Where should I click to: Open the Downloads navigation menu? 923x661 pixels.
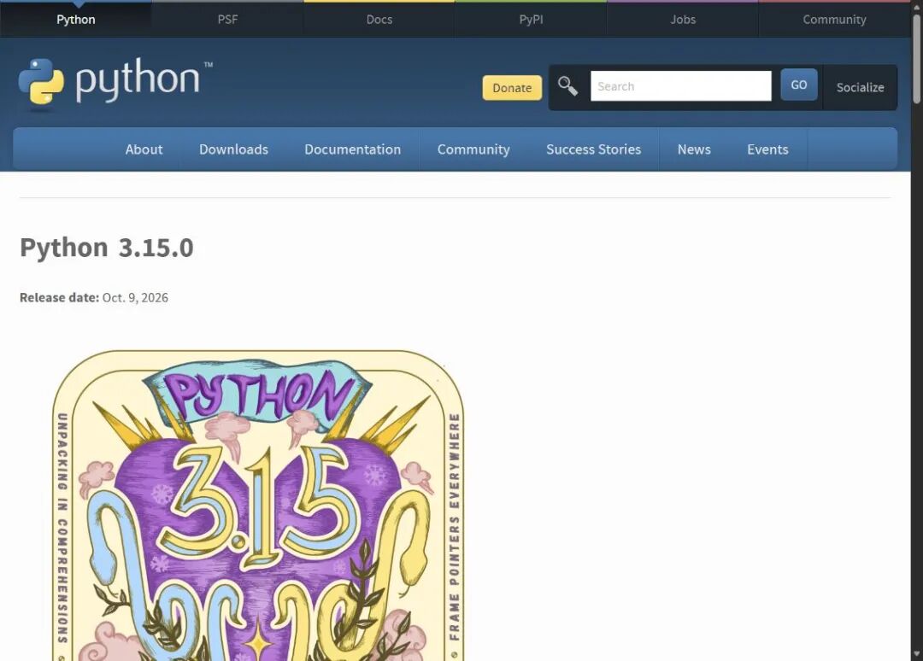click(x=233, y=149)
